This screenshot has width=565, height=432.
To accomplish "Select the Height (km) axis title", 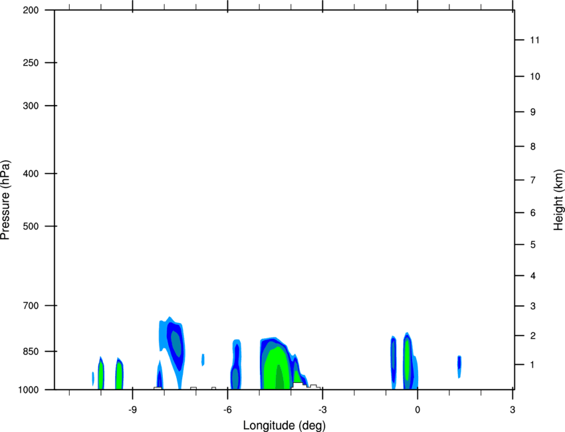I will [558, 200].
